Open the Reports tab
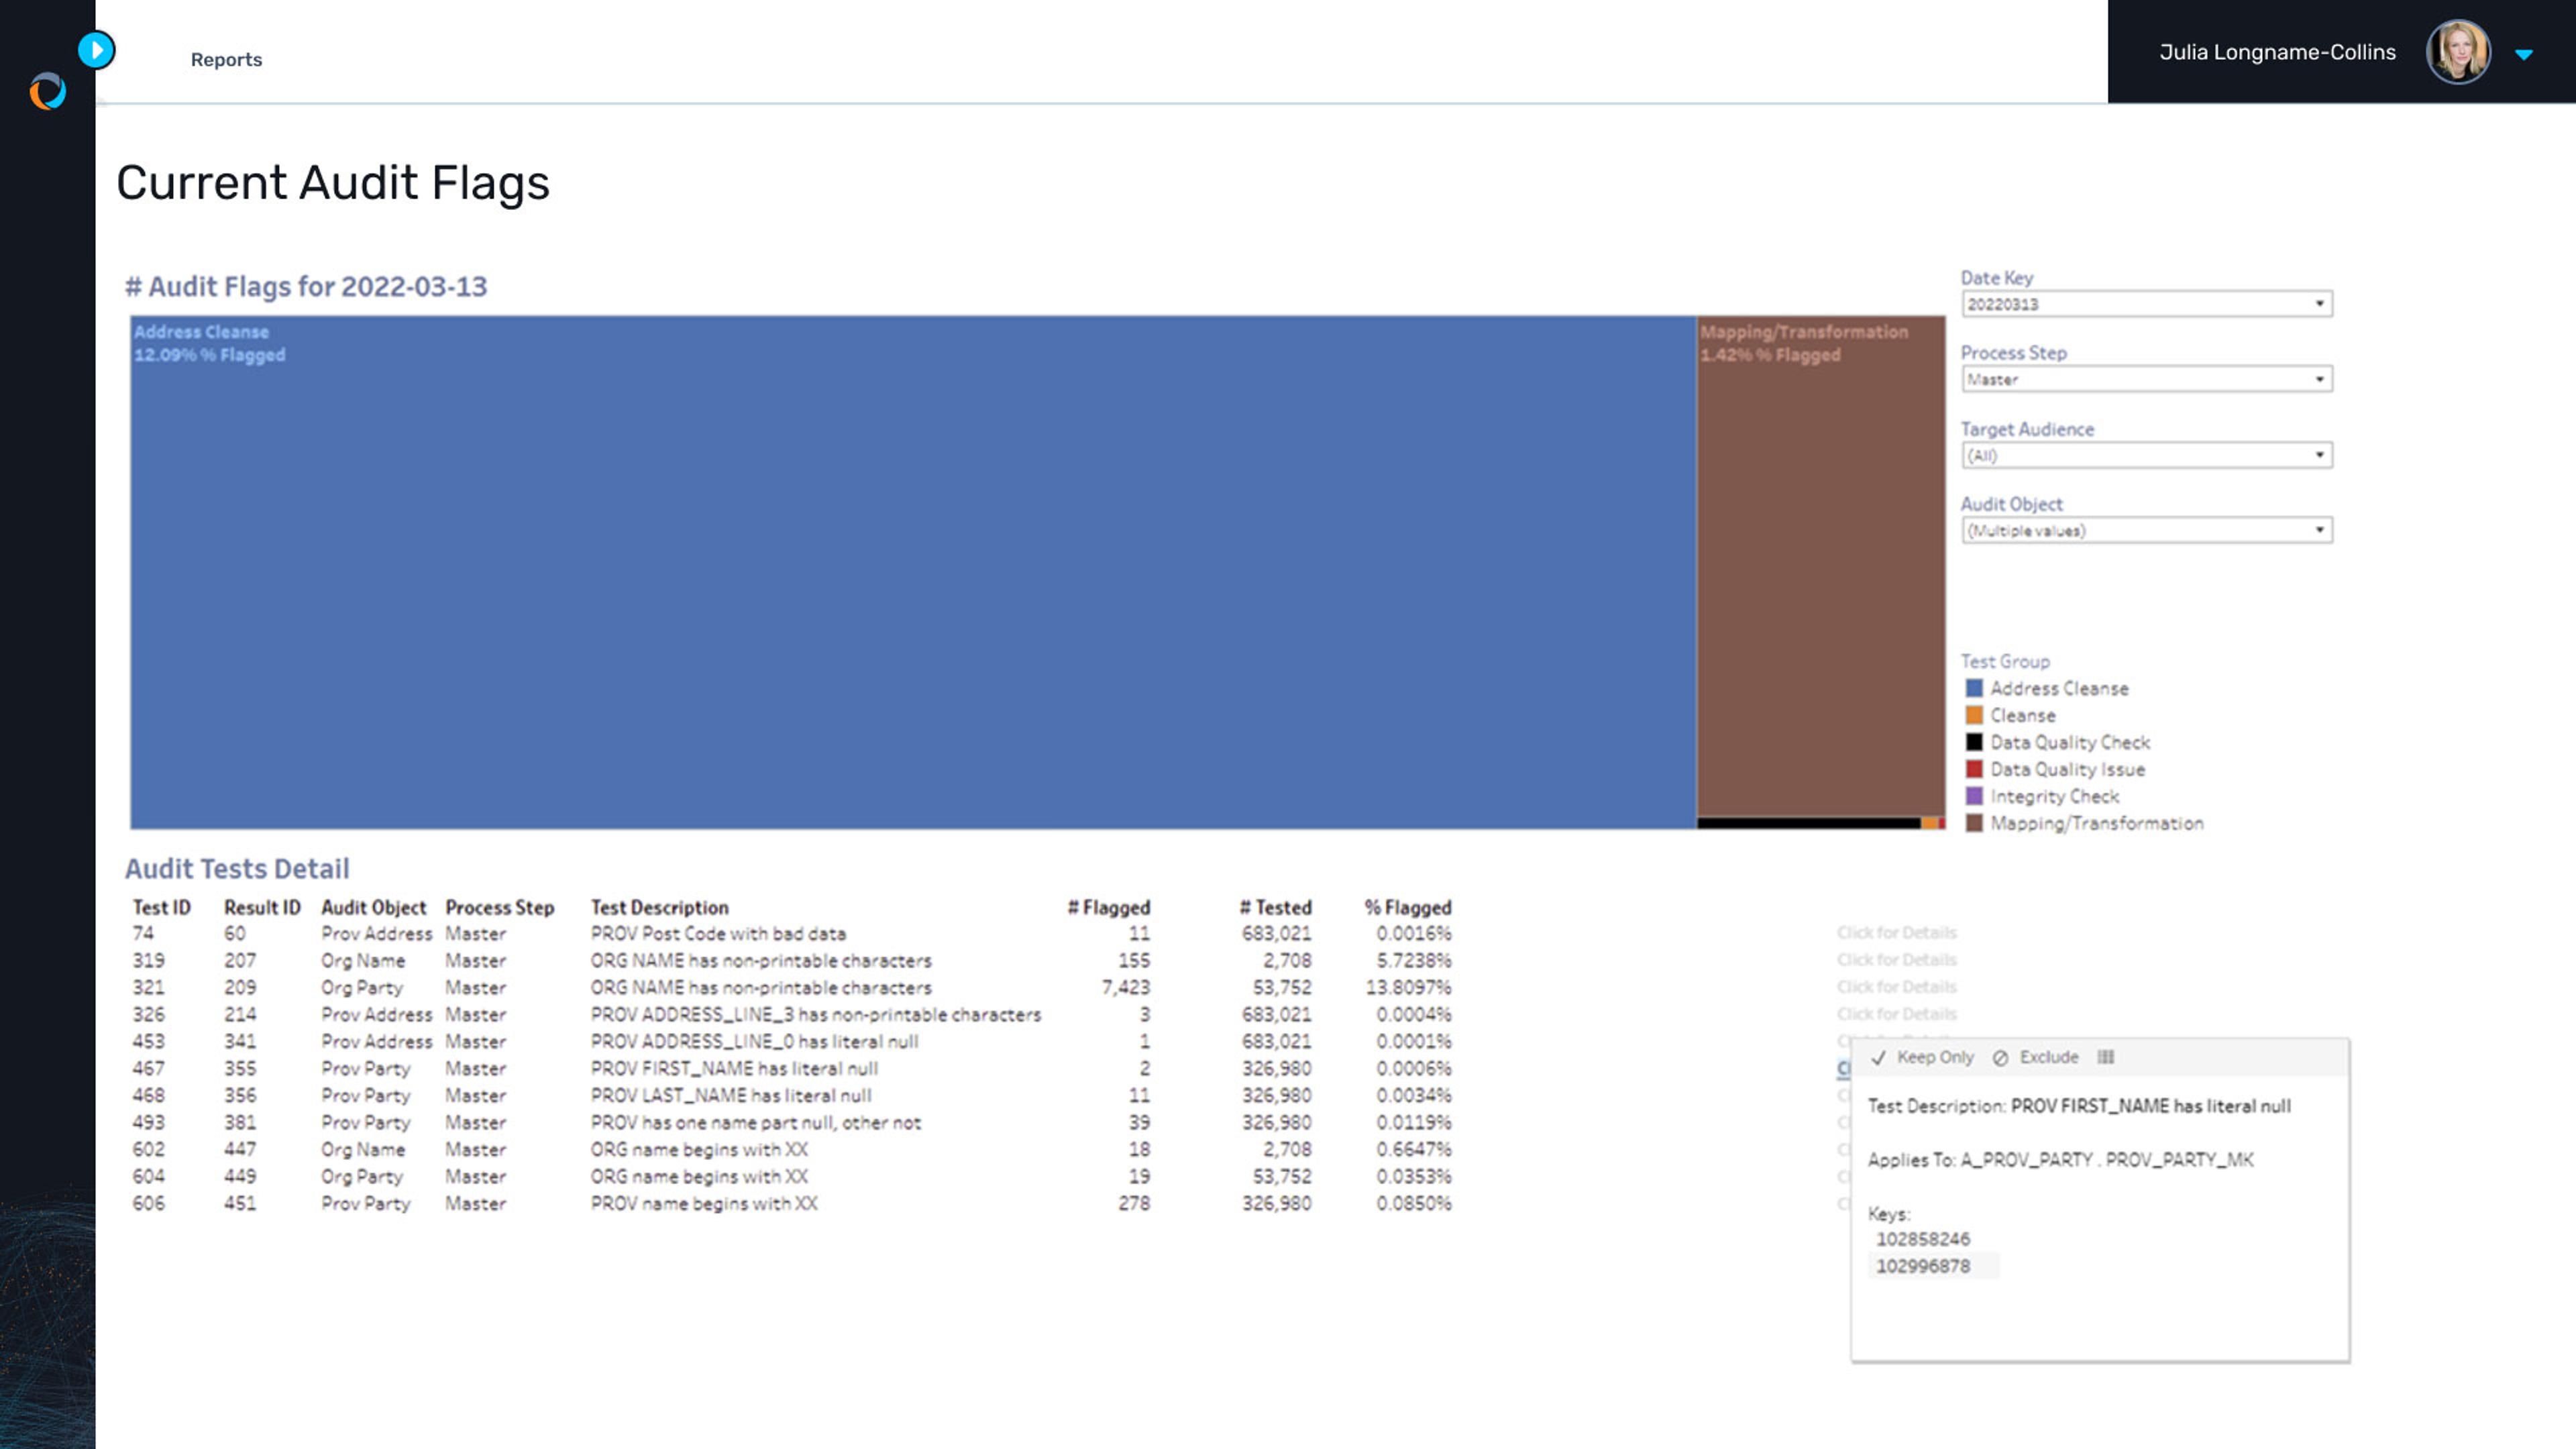This screenshot has height=1449, width=2576. click(226, 60)
